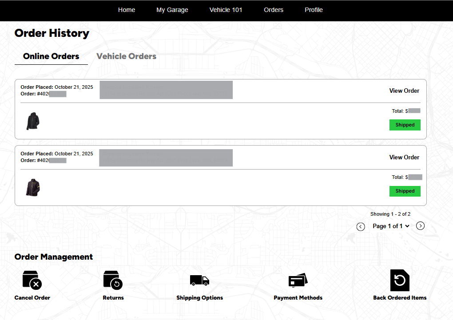Image resolution: width=453 pixels, height=320 pixels.
Task: Click the Showing 1 - 2 of 2 text
Action: point(390,214)
